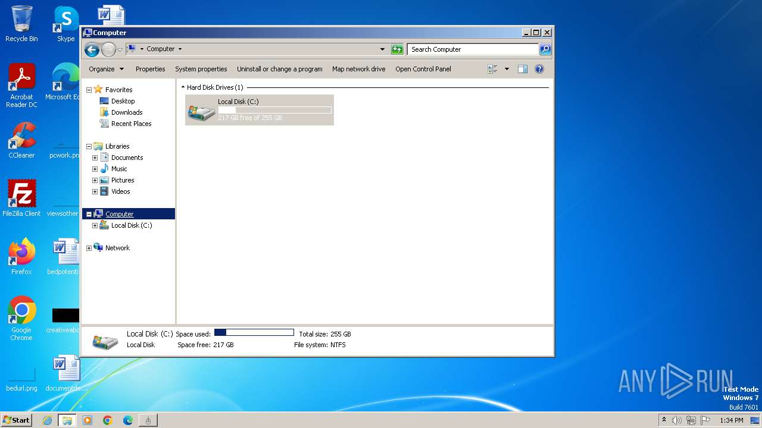Image resolution: width=762 pixels, height=428 pixels.
Task: Select the CCleaner desktop shortcut
Action: (x=21, y=140)
